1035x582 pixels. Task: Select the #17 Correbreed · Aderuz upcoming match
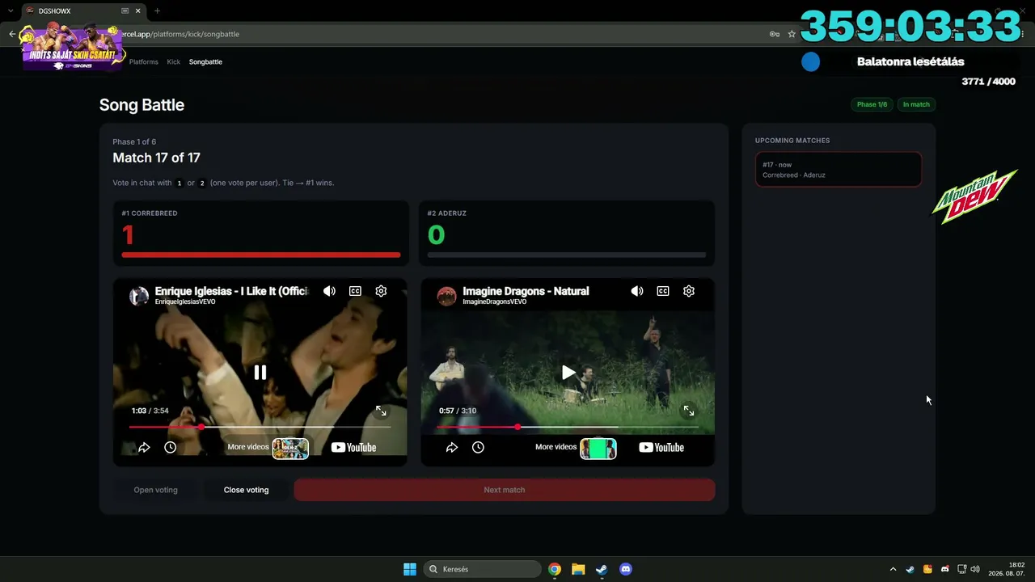pos(839,170)
